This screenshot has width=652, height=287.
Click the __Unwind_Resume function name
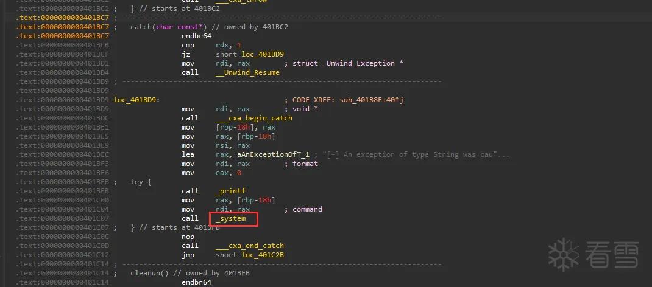[x=247, y=72]
